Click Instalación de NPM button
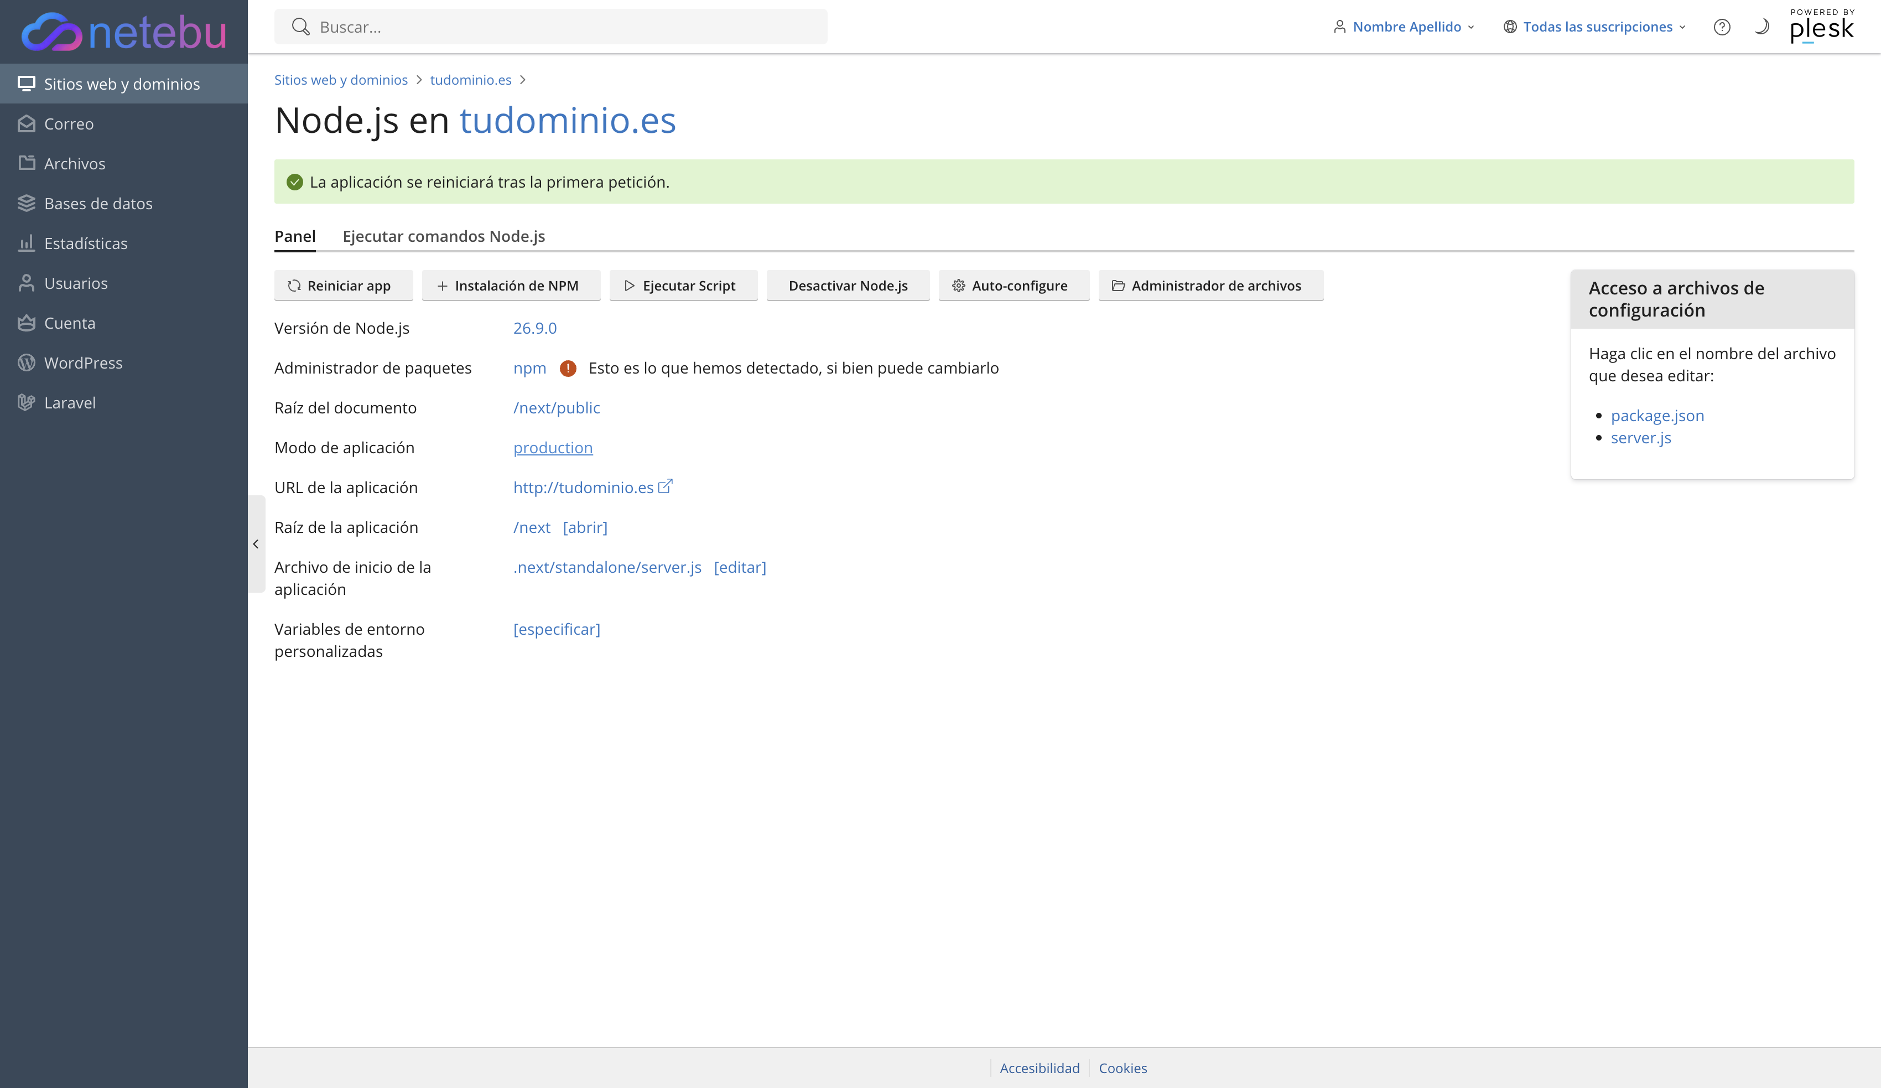The image size is (1881, 1088). tap(511, 285)
